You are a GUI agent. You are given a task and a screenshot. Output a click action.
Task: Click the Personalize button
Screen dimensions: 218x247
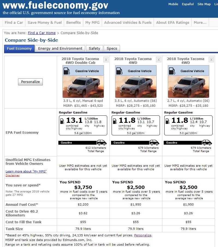(x=30, y=82)
